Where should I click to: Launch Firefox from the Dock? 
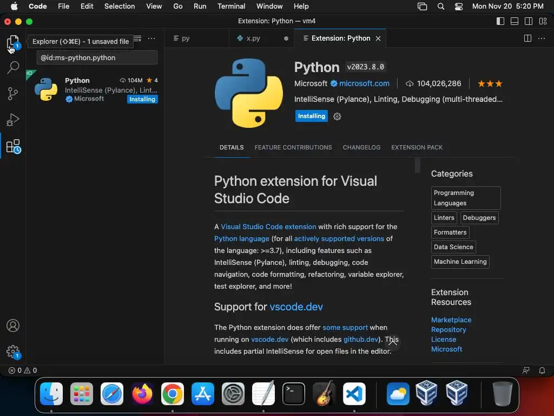click(x=142, y=394)
